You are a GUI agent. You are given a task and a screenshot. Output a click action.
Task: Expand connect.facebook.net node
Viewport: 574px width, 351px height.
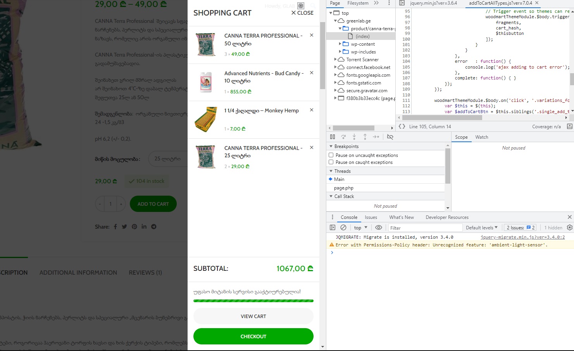[336, 67]
